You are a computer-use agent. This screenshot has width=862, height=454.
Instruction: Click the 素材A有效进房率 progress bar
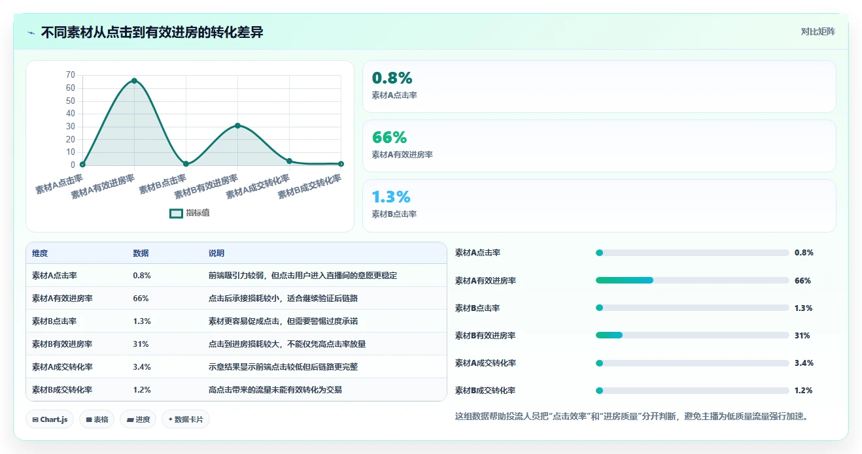pos(692,280)
